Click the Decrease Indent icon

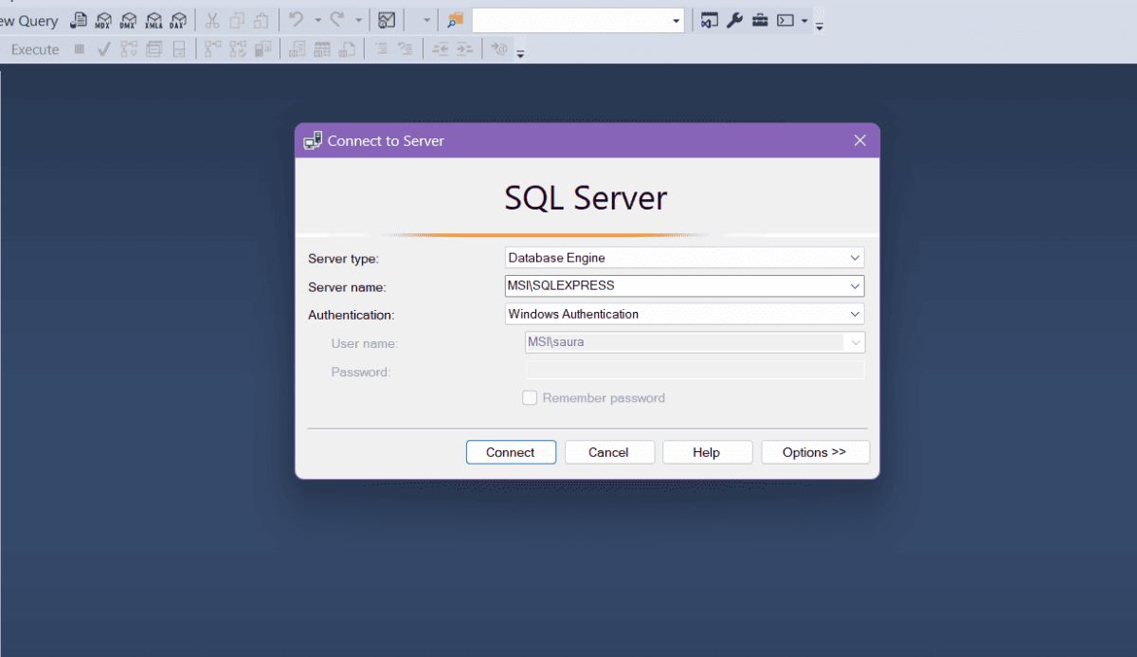(x=441, y=49)
